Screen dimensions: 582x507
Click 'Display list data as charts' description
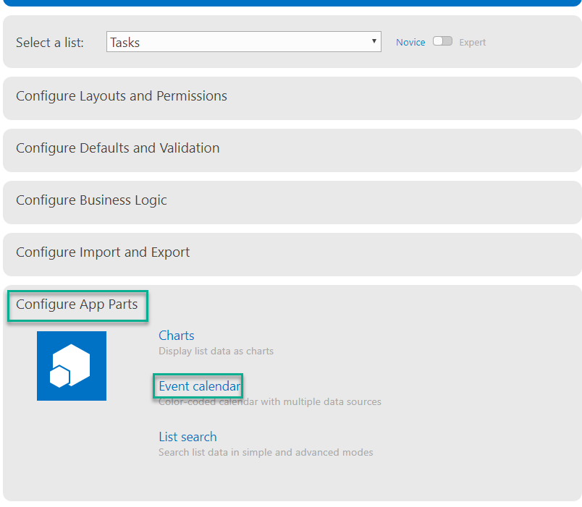[216, 351]
